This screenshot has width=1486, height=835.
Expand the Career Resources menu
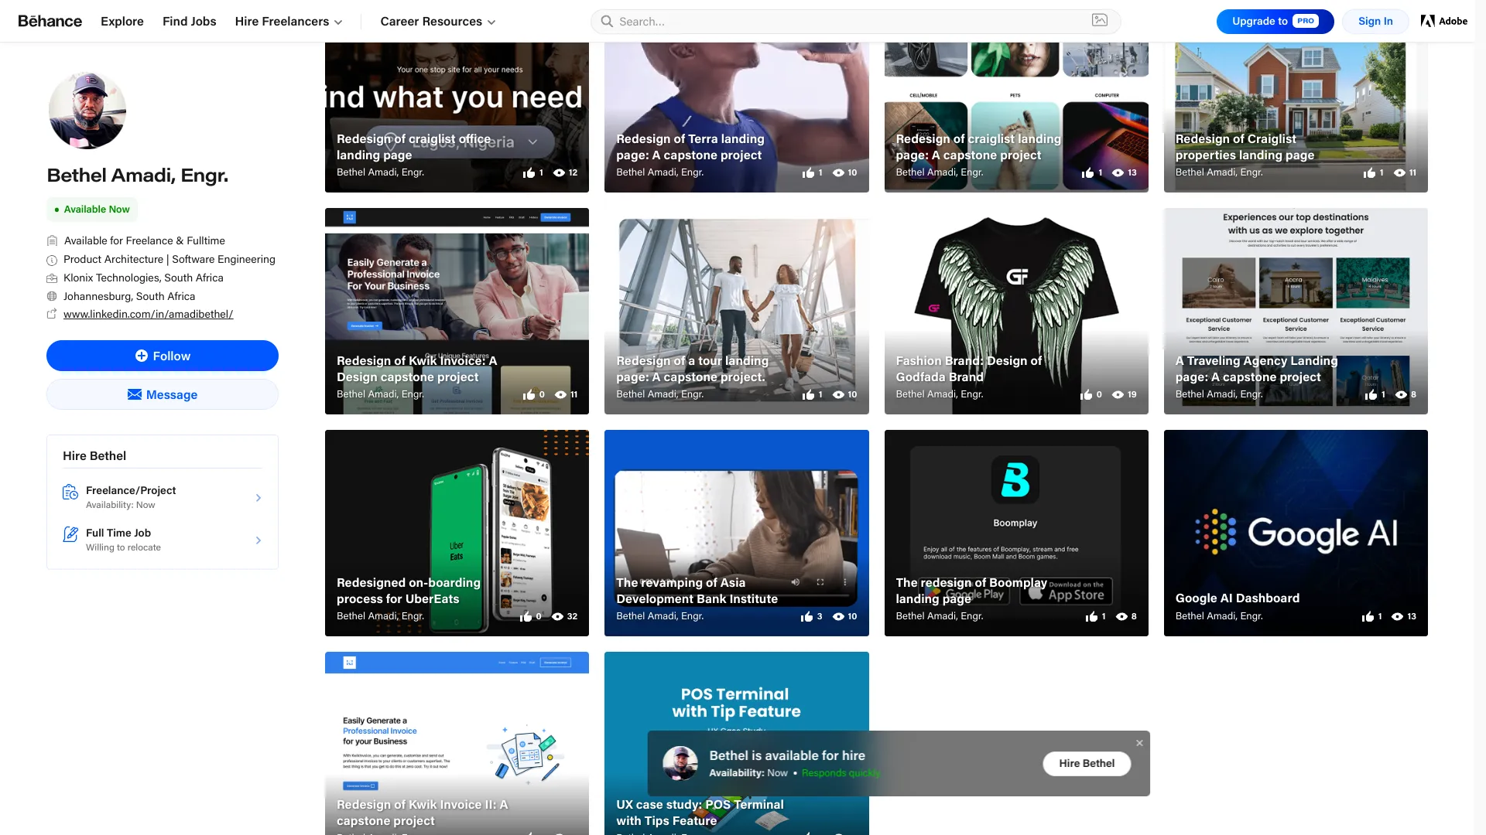coord(438,22)
